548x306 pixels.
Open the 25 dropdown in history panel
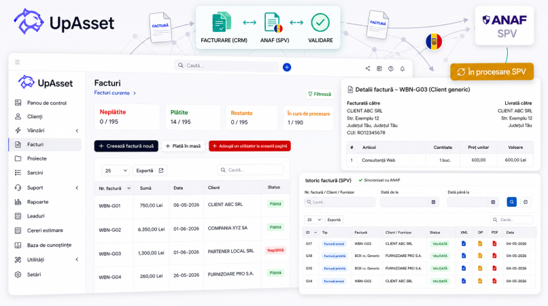click(x=313, y=220)
